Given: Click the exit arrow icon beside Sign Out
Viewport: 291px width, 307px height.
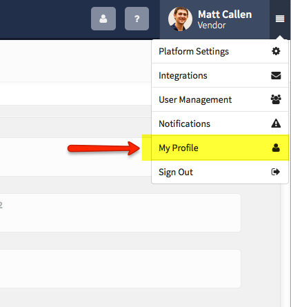Looking at the screenshot, I should (276, 172).
